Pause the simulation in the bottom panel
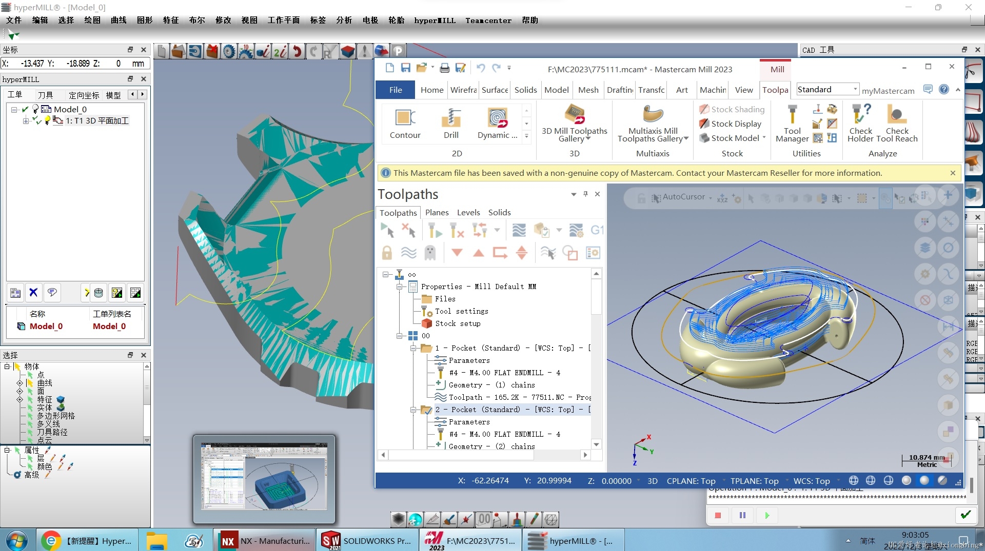 (742, 515)
